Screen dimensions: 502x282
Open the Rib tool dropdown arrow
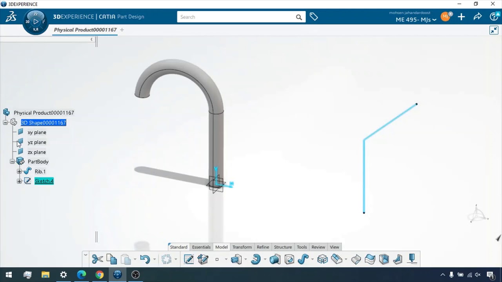tap(312, 259)
